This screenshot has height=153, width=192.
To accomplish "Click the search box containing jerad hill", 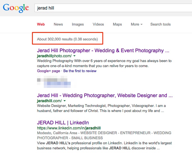I will [x=113, y=8].
